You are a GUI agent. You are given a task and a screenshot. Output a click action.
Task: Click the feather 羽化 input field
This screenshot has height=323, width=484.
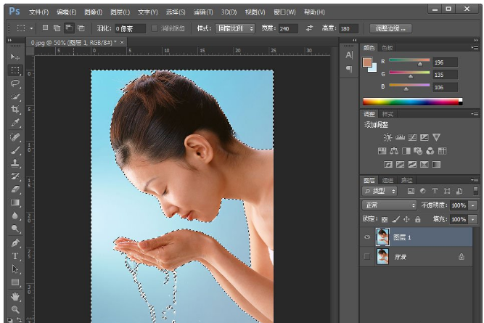coord(130,28)
